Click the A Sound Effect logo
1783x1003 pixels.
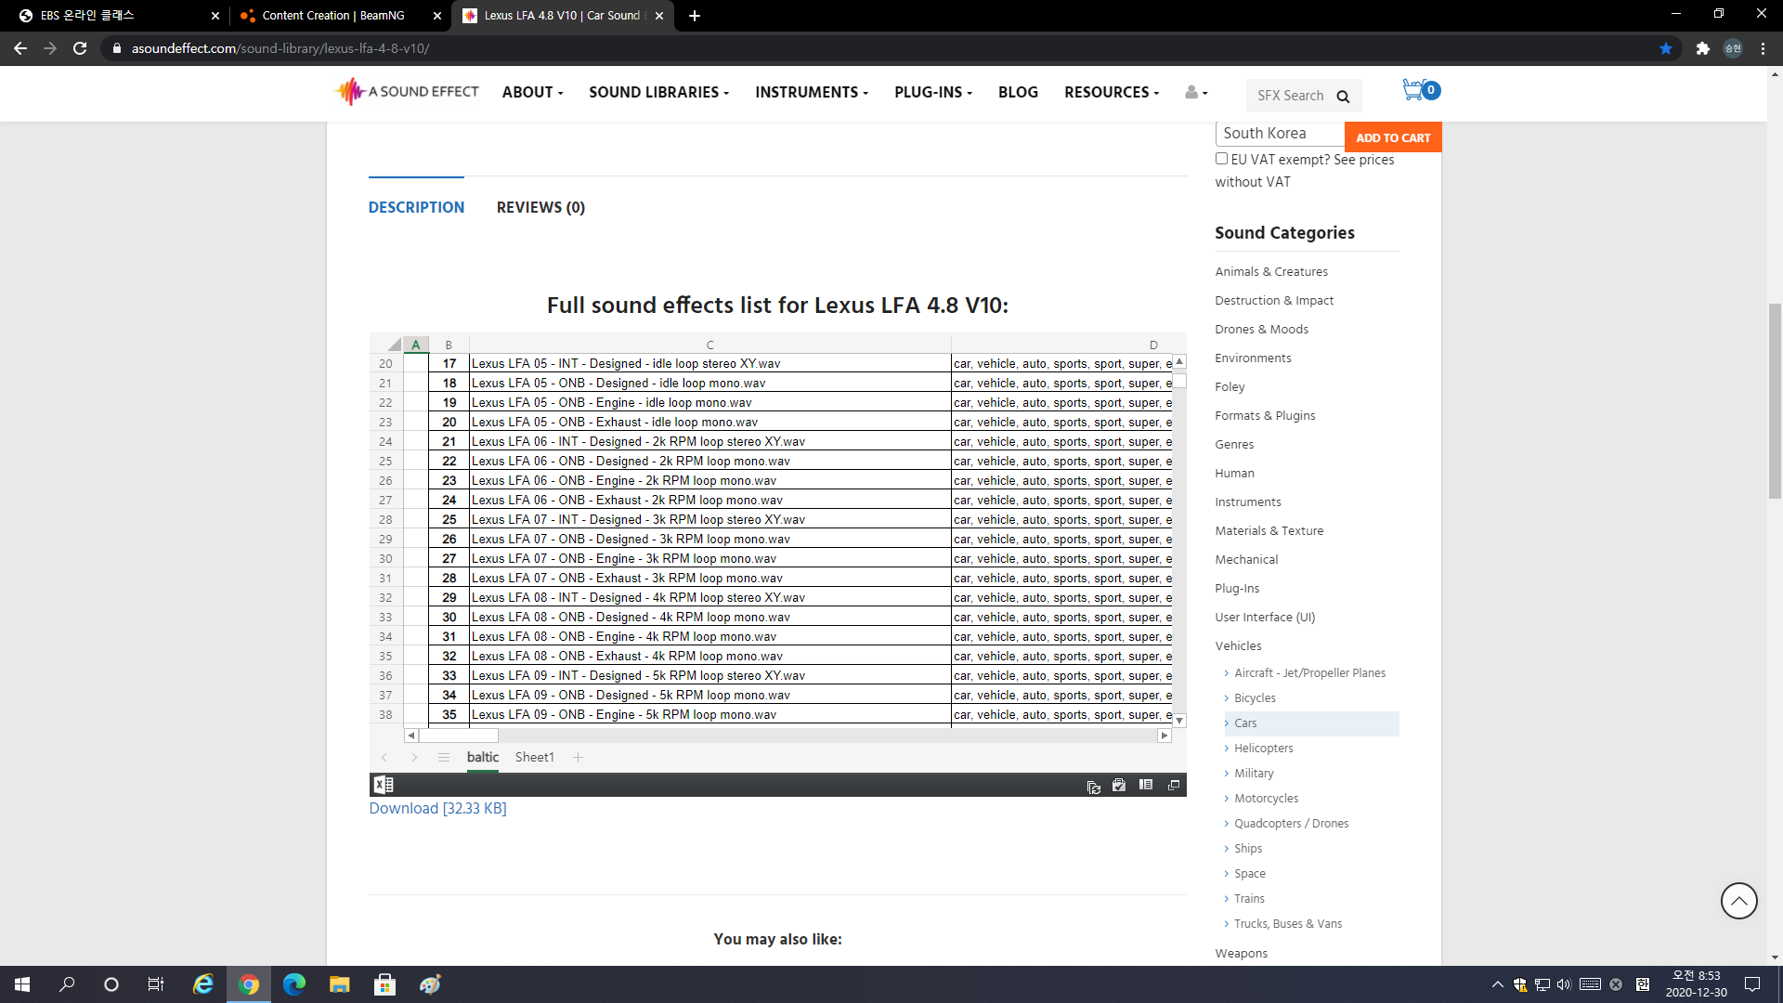pos(407,91)
